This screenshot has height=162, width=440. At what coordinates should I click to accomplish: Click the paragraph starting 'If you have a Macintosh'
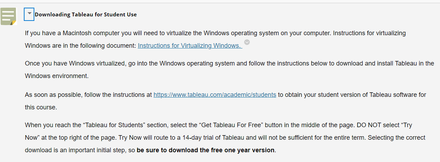[215, 39]
